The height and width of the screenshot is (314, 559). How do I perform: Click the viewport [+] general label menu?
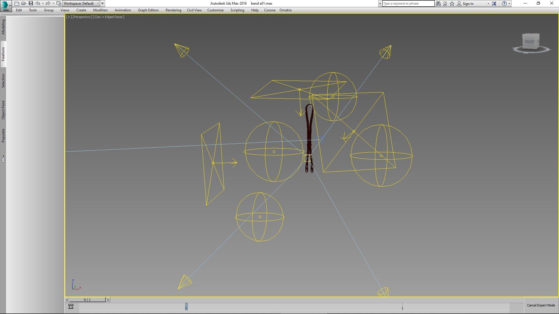pos(69,17)
